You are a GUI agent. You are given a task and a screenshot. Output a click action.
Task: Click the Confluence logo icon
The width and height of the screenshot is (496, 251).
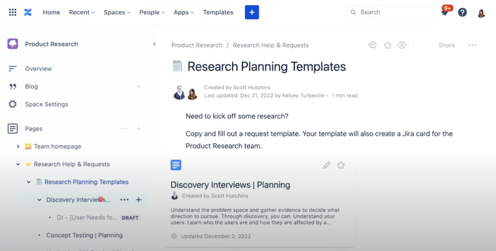click(28, 12)
